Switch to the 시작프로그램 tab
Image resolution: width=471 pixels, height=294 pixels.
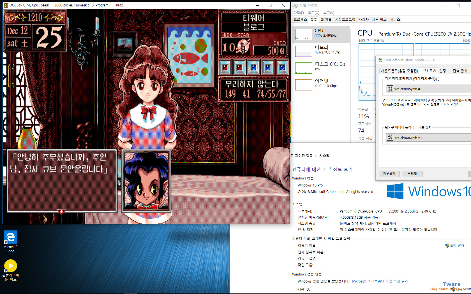[345, 20]
